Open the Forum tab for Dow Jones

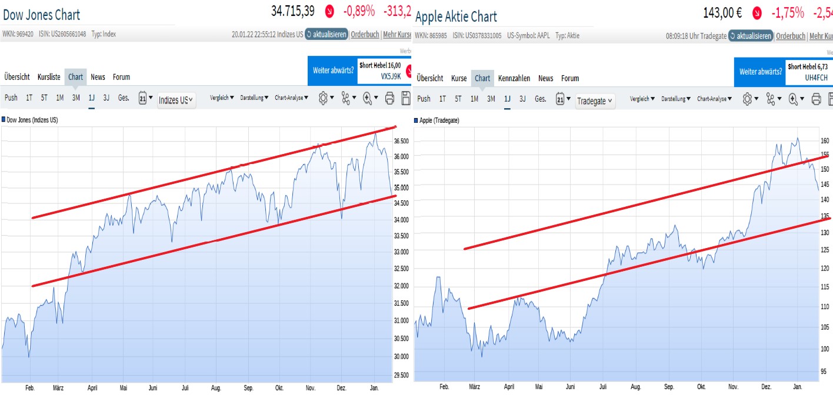[121, 76]
